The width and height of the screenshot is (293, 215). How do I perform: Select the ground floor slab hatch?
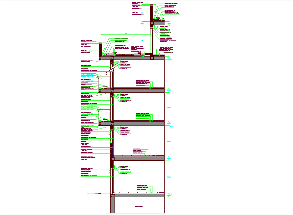pyautogui.click(x=138, y=193)
